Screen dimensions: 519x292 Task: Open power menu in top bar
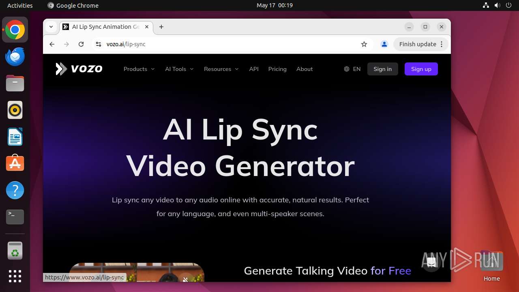tap(509, 5)
